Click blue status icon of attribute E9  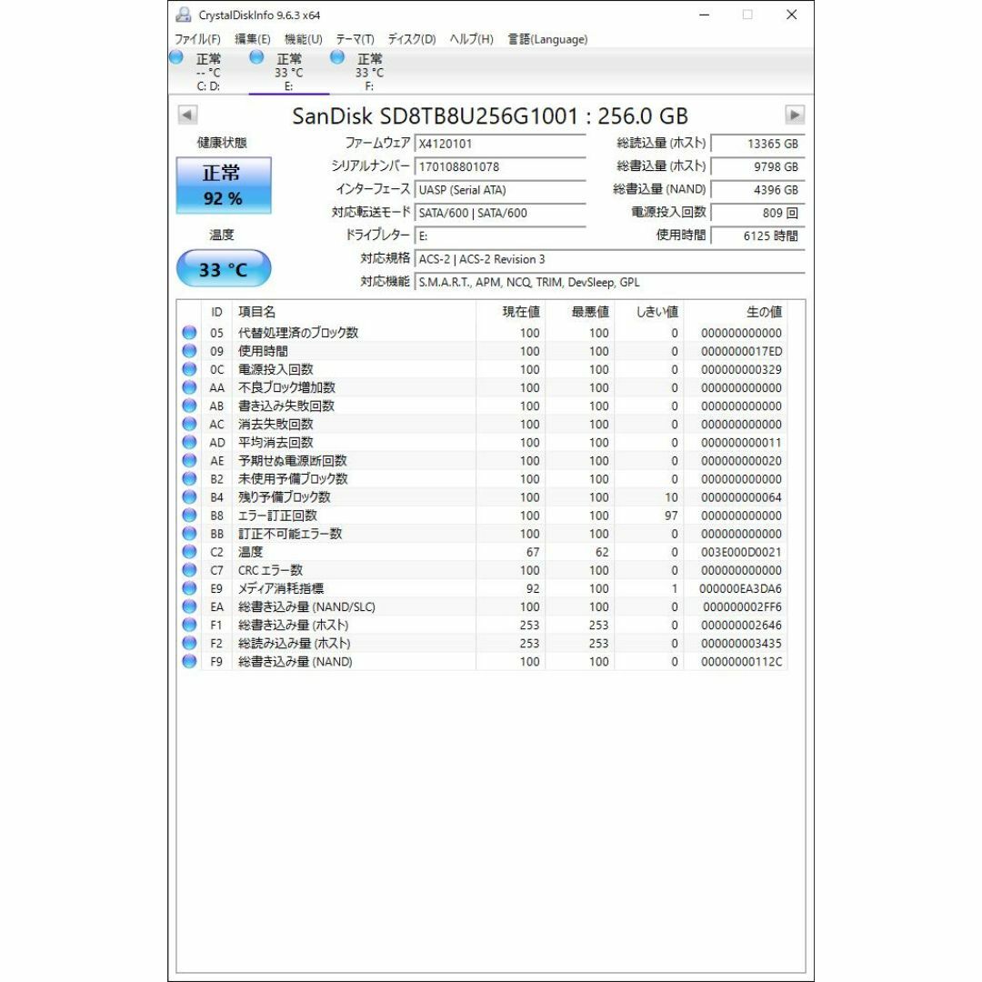click(x=189, y=588)
